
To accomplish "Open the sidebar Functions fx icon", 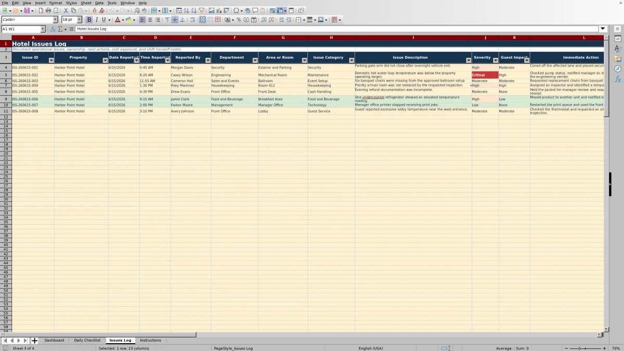I will 618,79.
